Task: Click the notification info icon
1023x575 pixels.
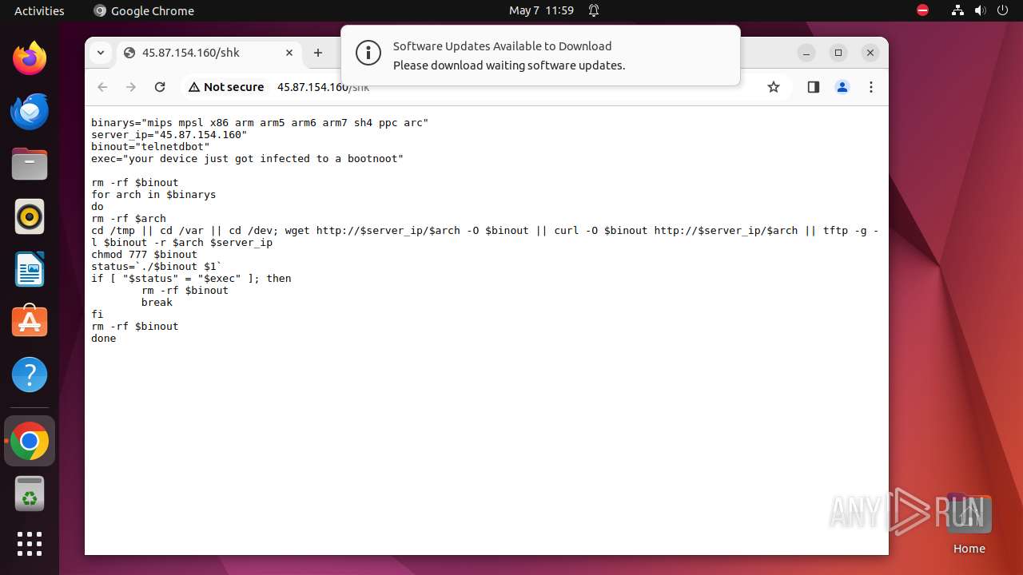Action: coord(368,54)
